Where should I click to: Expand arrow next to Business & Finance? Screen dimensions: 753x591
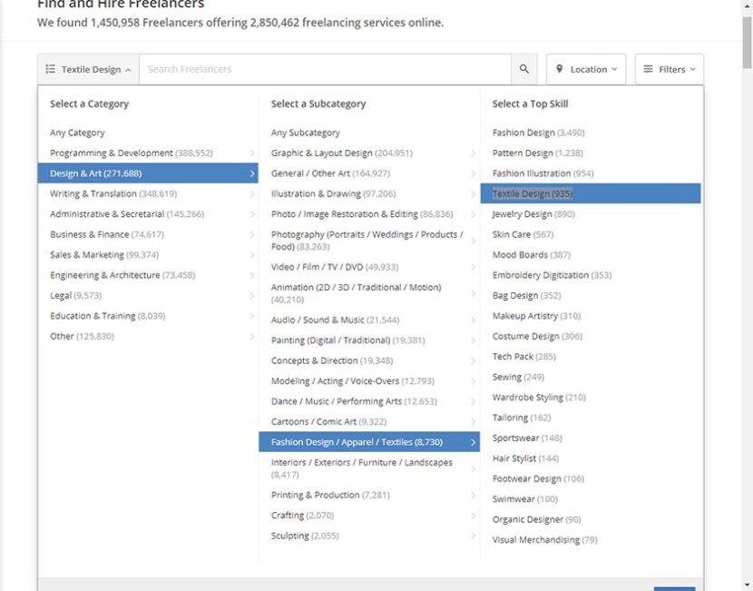[x=251, y=234]
